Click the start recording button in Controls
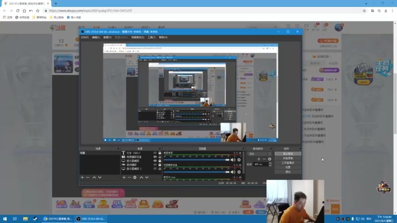397x223 pixels. [288, 158]
